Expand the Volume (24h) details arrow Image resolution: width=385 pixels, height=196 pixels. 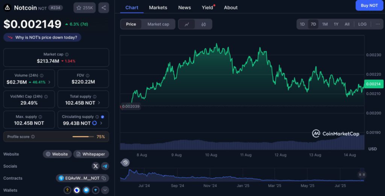pyautogui.click(x=49, y=82)
